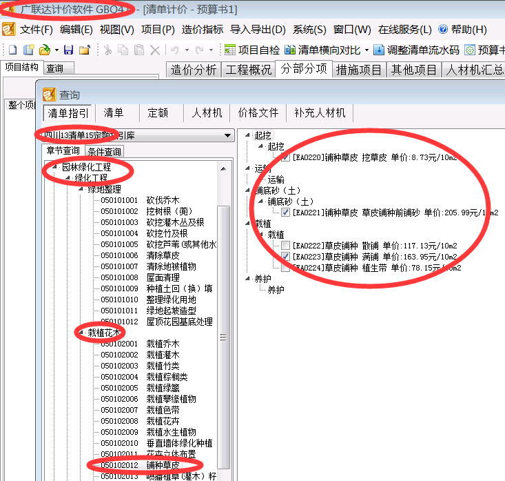Switch to the 造价分析 tab
This screenshot has height=481, width=505.
click(x=193, y=70)
